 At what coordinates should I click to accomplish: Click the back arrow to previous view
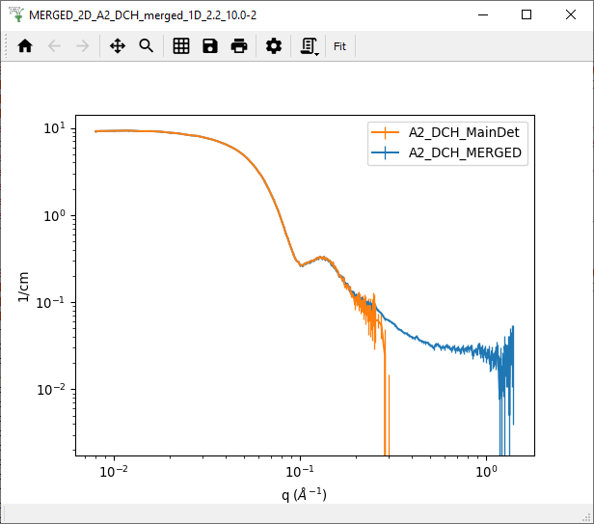(54, 46)
